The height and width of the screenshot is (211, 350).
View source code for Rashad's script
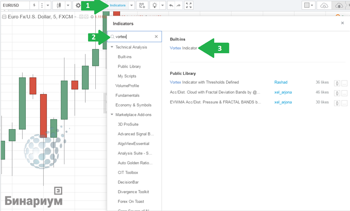pyautogui.click(x=337, y=83)
